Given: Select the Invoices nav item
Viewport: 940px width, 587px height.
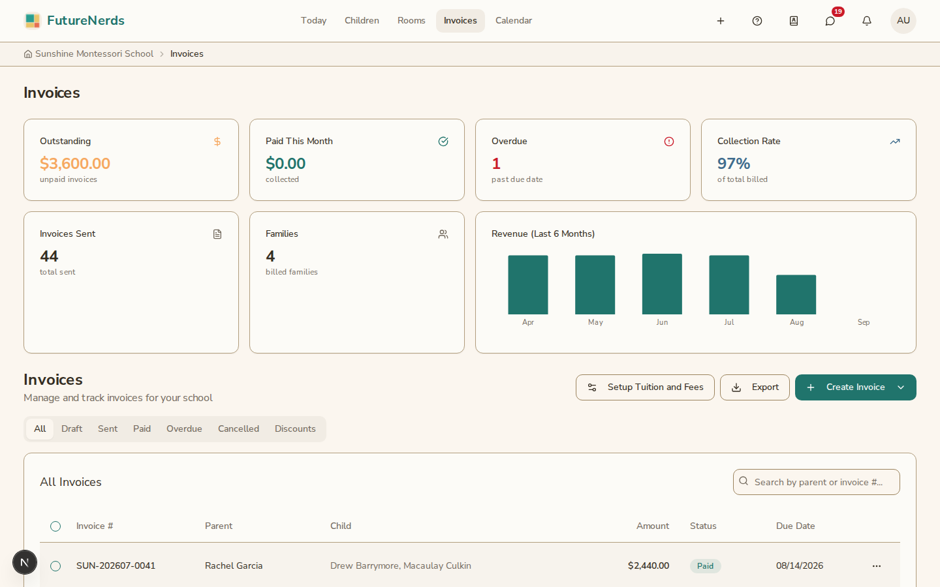Looking at the screenshot, I should 460,21.
